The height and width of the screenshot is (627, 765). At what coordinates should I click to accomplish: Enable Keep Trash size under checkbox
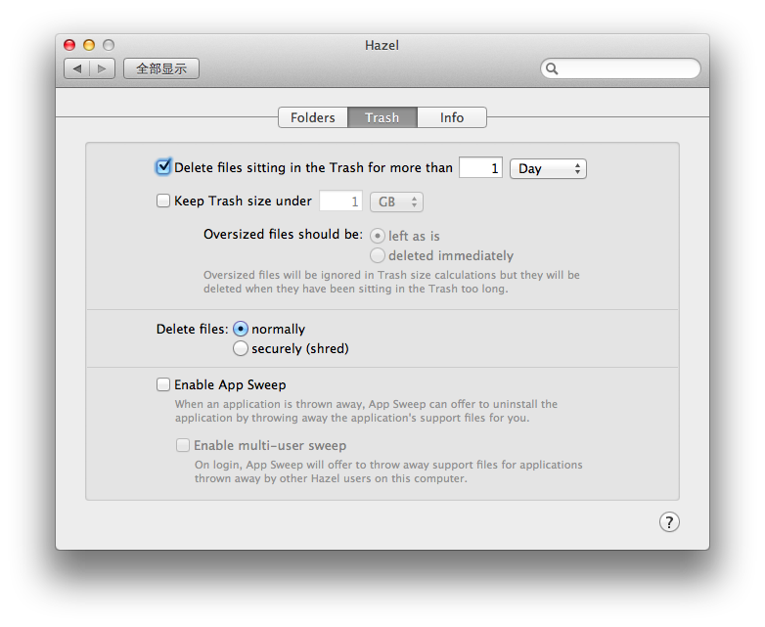point(163,201)
